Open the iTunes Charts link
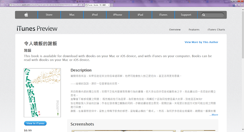Screen dimensions: 244x132 coord(216,30)
